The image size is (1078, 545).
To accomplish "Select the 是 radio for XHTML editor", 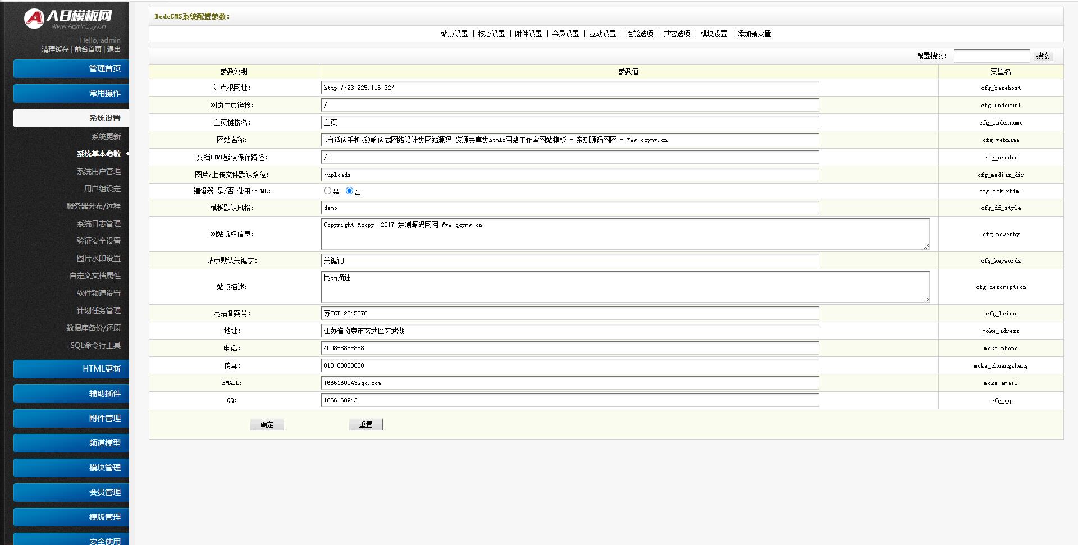I will [x=327, y=191].
